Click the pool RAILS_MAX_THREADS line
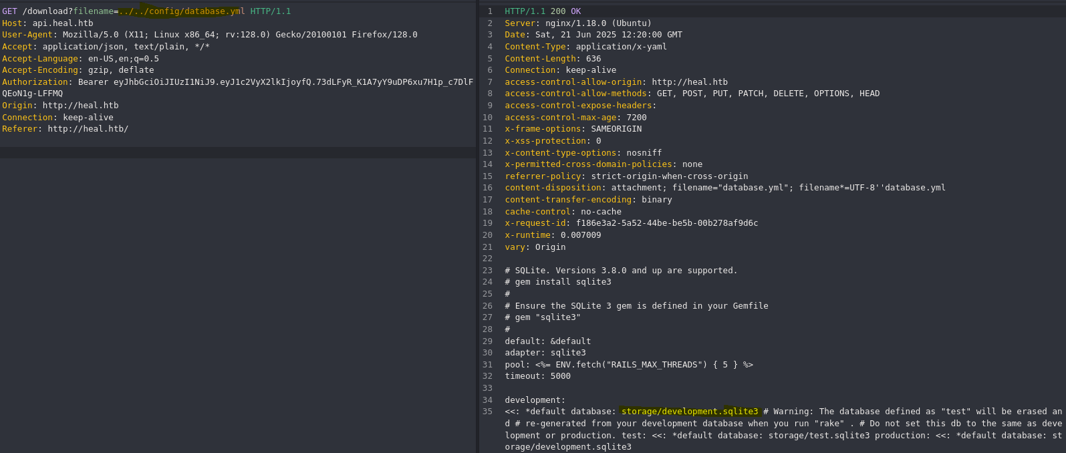Screen dimensions: 1066x453 (x=629, y=365)
